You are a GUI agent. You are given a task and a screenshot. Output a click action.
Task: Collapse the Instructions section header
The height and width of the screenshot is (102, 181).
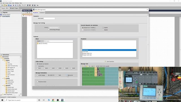coord(1,55)
